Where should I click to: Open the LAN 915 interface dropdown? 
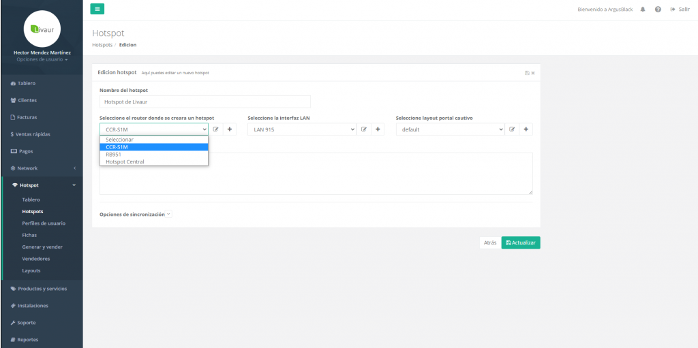tap(301, 129)
